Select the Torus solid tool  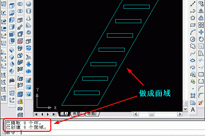pos(29,32)
